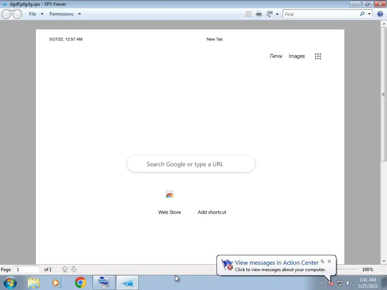387x290 pixels.
Task: Click the Web Store shortcut icon
Action: 170,194
